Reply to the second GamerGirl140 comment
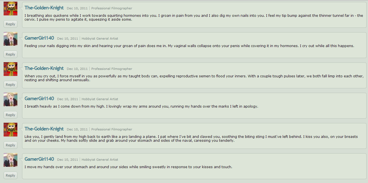368x183 pixels. (10, 115)
